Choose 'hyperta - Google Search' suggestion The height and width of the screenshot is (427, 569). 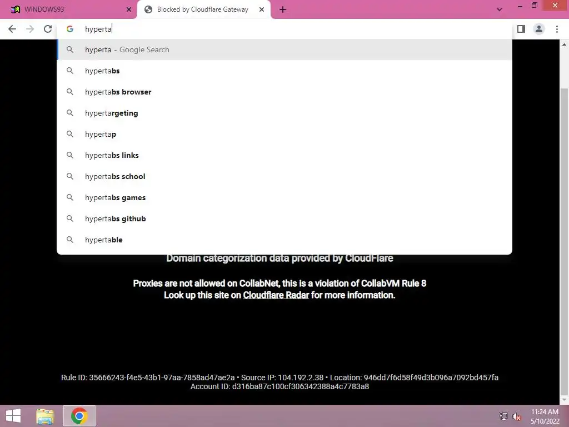pyautogui.click(x=284, y=49)
